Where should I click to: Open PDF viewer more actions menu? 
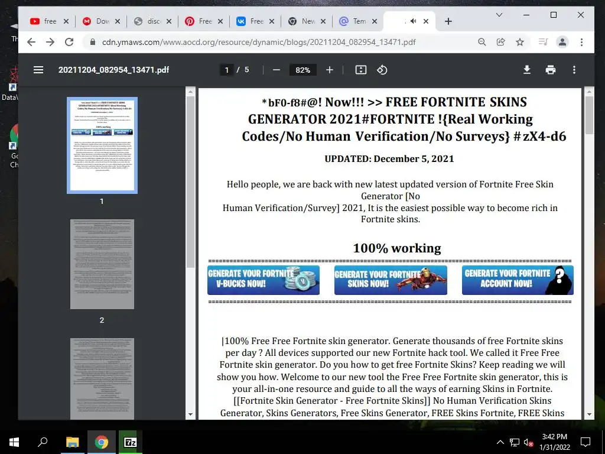[574, 70]
